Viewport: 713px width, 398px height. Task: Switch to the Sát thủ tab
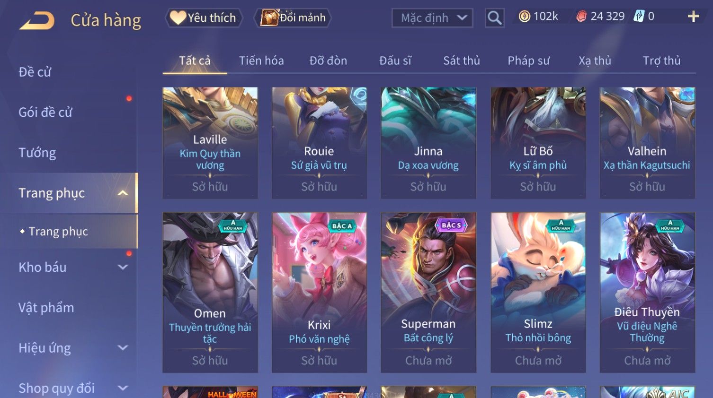point(462,61)
